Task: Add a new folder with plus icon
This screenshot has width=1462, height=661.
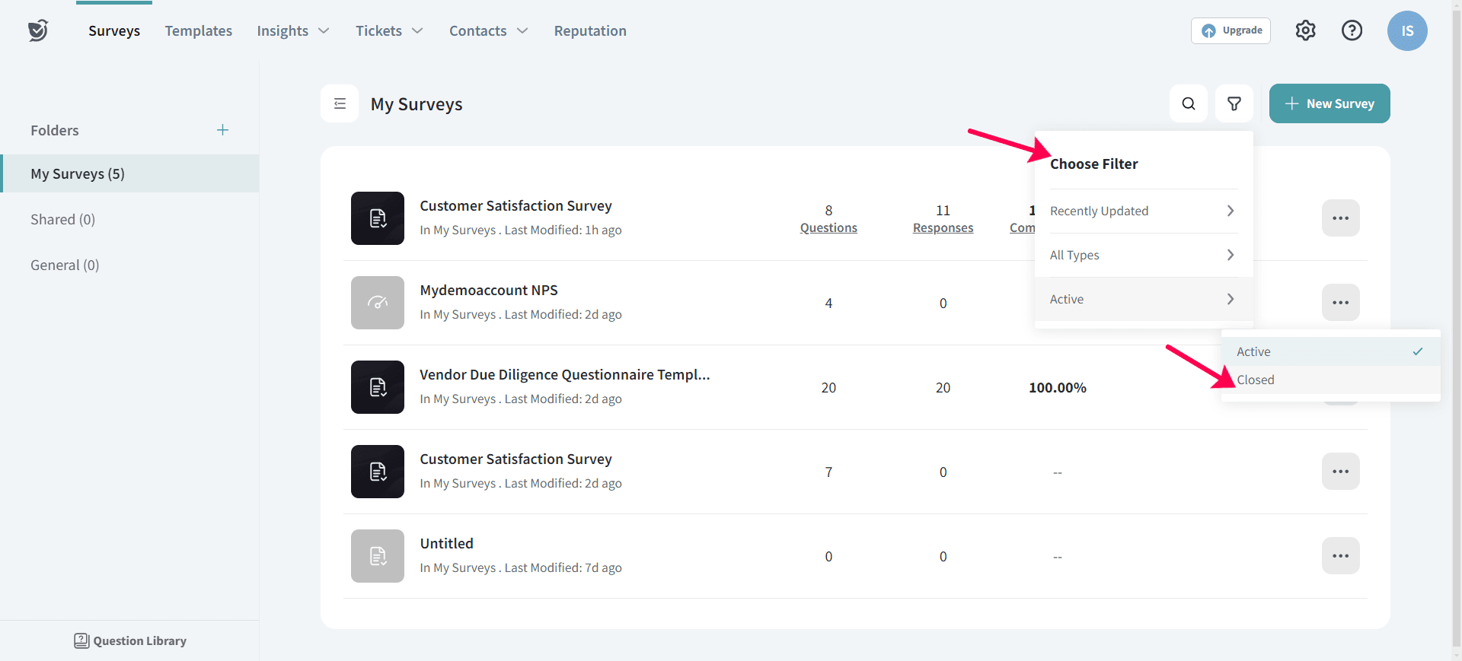Action: (x=222, y=130)
